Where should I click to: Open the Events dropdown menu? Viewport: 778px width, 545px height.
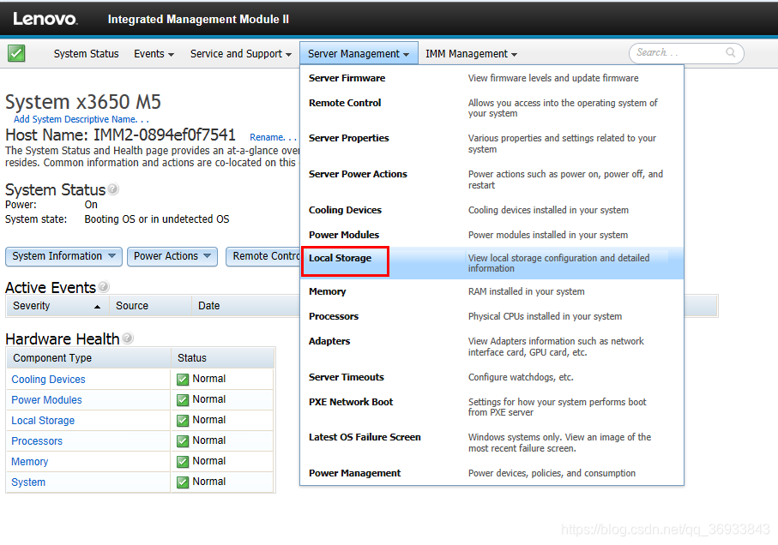154,53
